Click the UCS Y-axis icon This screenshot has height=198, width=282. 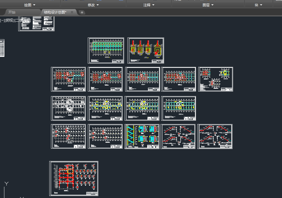[6, 184]
